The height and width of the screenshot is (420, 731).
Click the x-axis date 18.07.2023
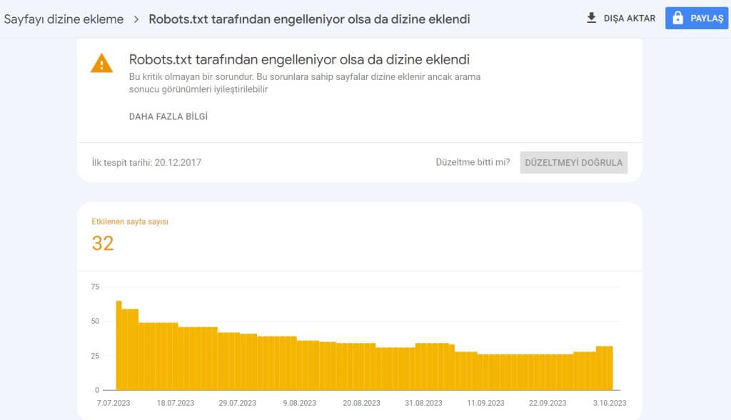pyautogui.click(x=176, y=403)
